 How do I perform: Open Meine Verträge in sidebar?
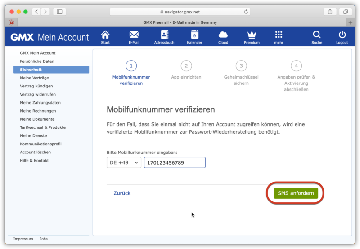[x=34, y=78]
